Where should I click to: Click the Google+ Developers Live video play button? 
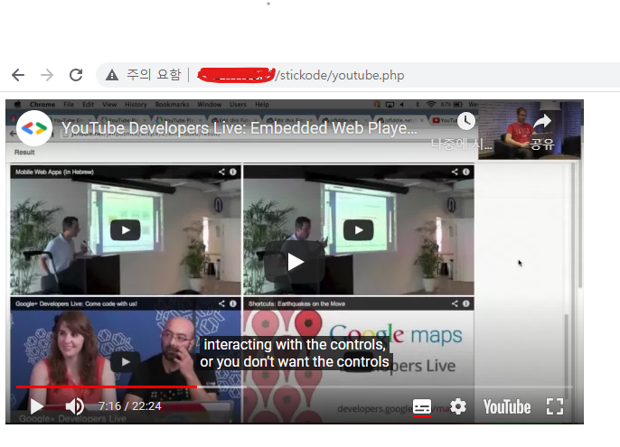coord(126,361)
